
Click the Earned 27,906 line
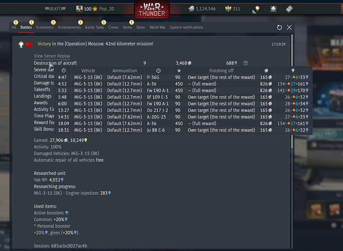tap(61, 140)
